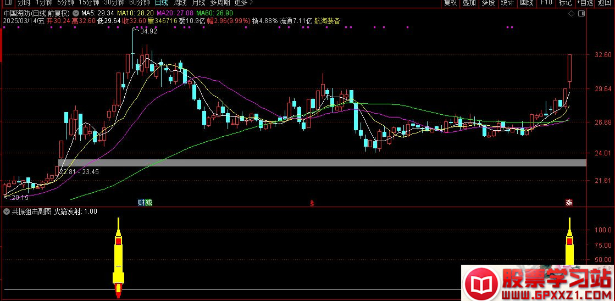
Task: Click the 财减 event marker on timeline
Action: click(x=145, y=203)
